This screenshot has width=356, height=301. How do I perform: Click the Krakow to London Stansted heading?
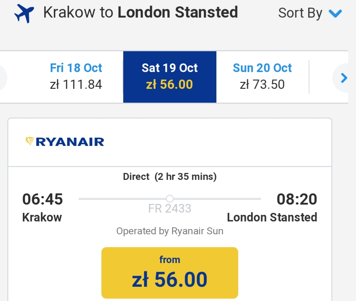(141, 12)
